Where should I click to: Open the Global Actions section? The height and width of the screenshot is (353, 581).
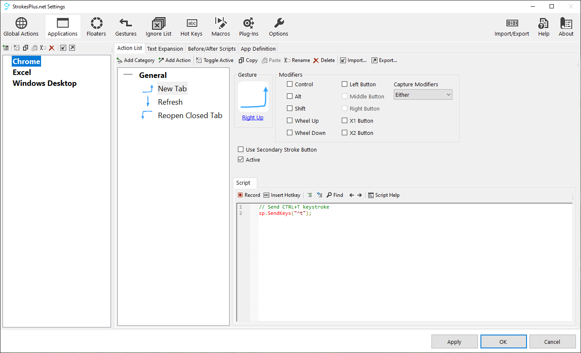(21, 27)
